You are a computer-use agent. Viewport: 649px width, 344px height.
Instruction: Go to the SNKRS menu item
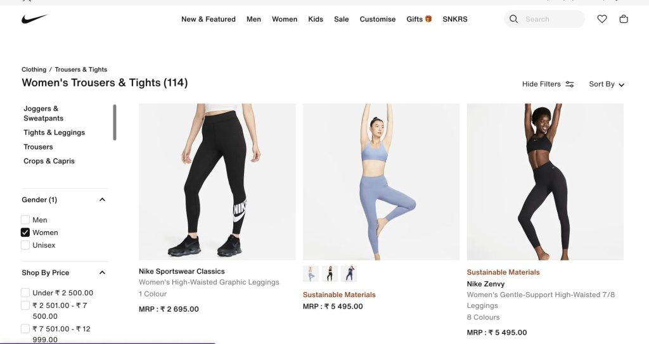coord(454,19)
